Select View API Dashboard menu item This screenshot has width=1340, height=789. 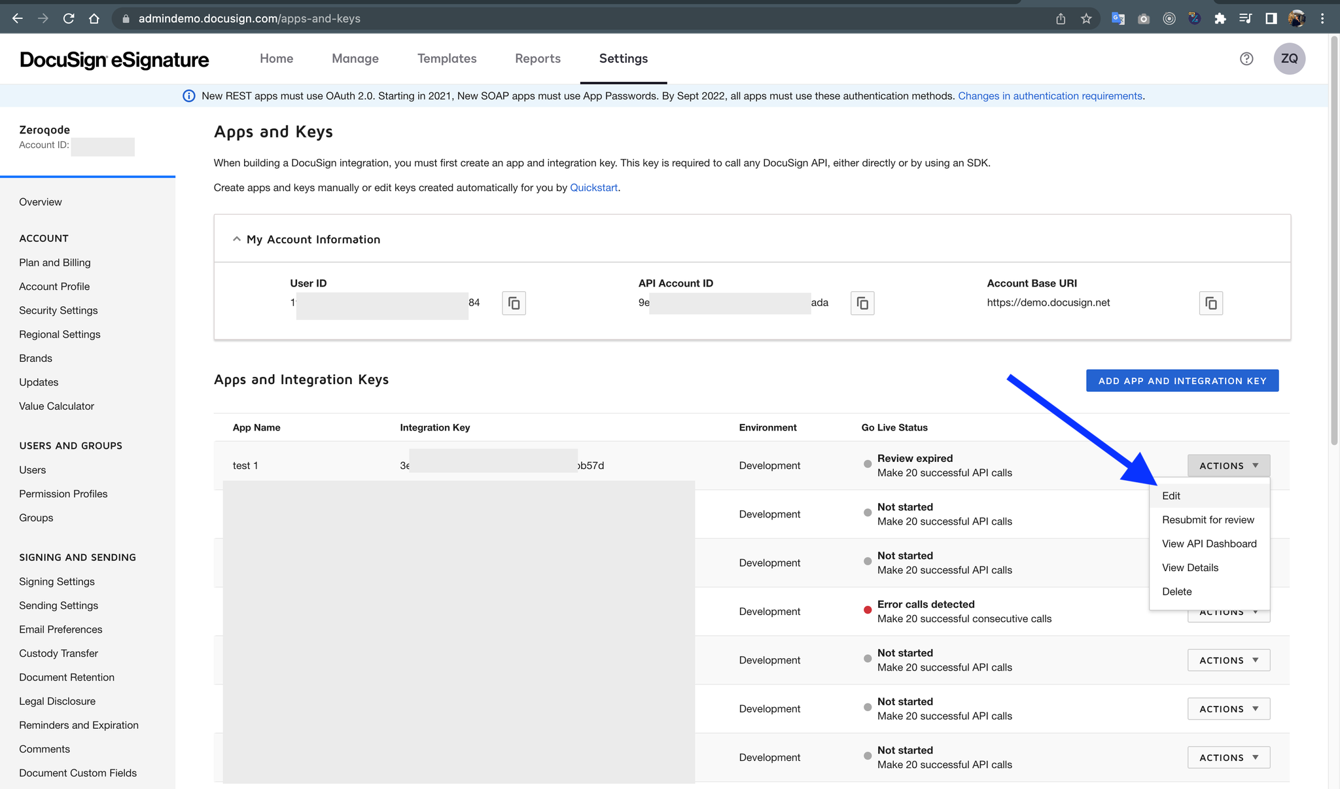pyautogui.click(x=1209, y=544)
